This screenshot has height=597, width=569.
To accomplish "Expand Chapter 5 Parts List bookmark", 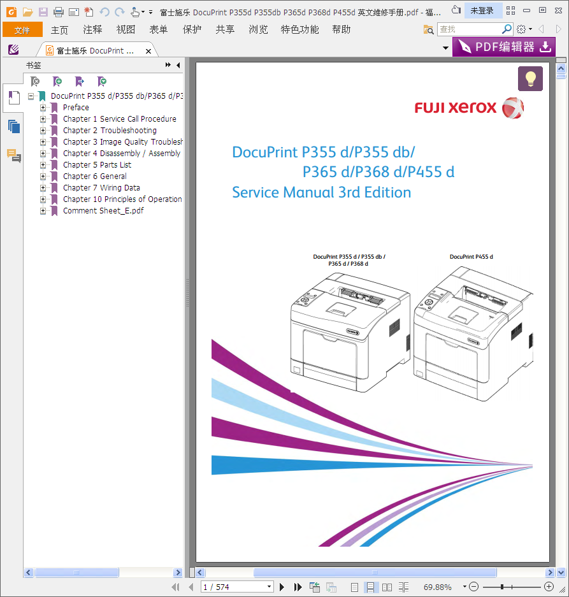I will [x=43, y=165].
